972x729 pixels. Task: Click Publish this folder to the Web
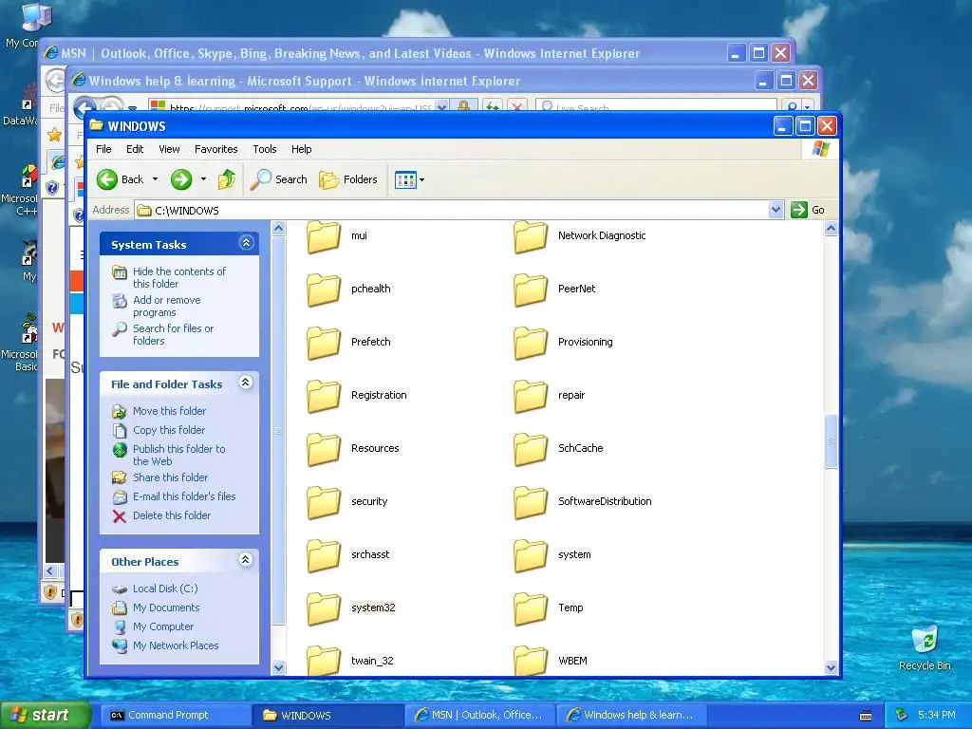pos(179,455)
